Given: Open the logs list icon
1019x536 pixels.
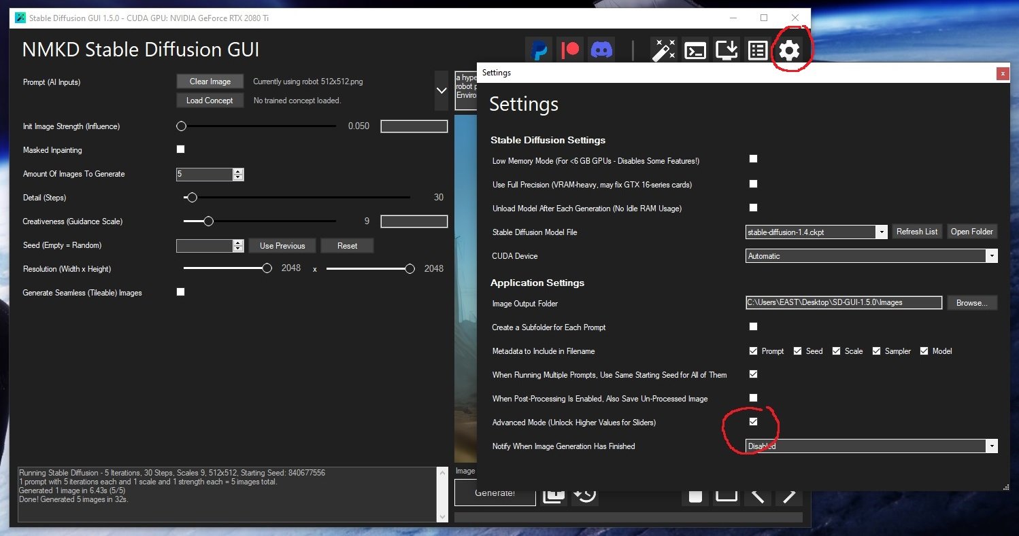Looking at the screenshot, I should [x=758, y=50].
